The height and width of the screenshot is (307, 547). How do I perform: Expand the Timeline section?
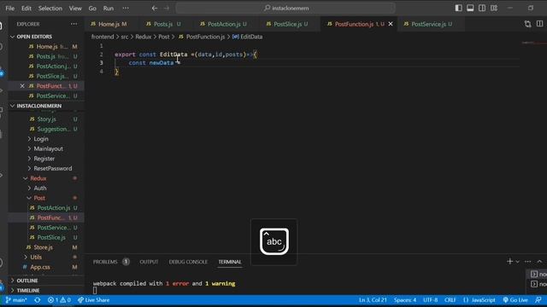46,290
